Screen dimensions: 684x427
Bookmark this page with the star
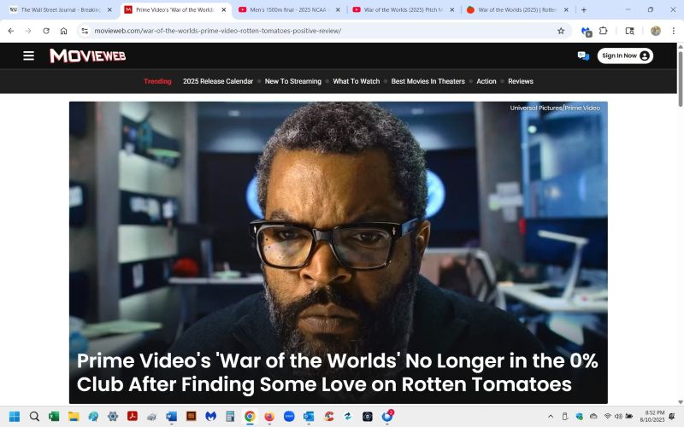tap(561, 31)
